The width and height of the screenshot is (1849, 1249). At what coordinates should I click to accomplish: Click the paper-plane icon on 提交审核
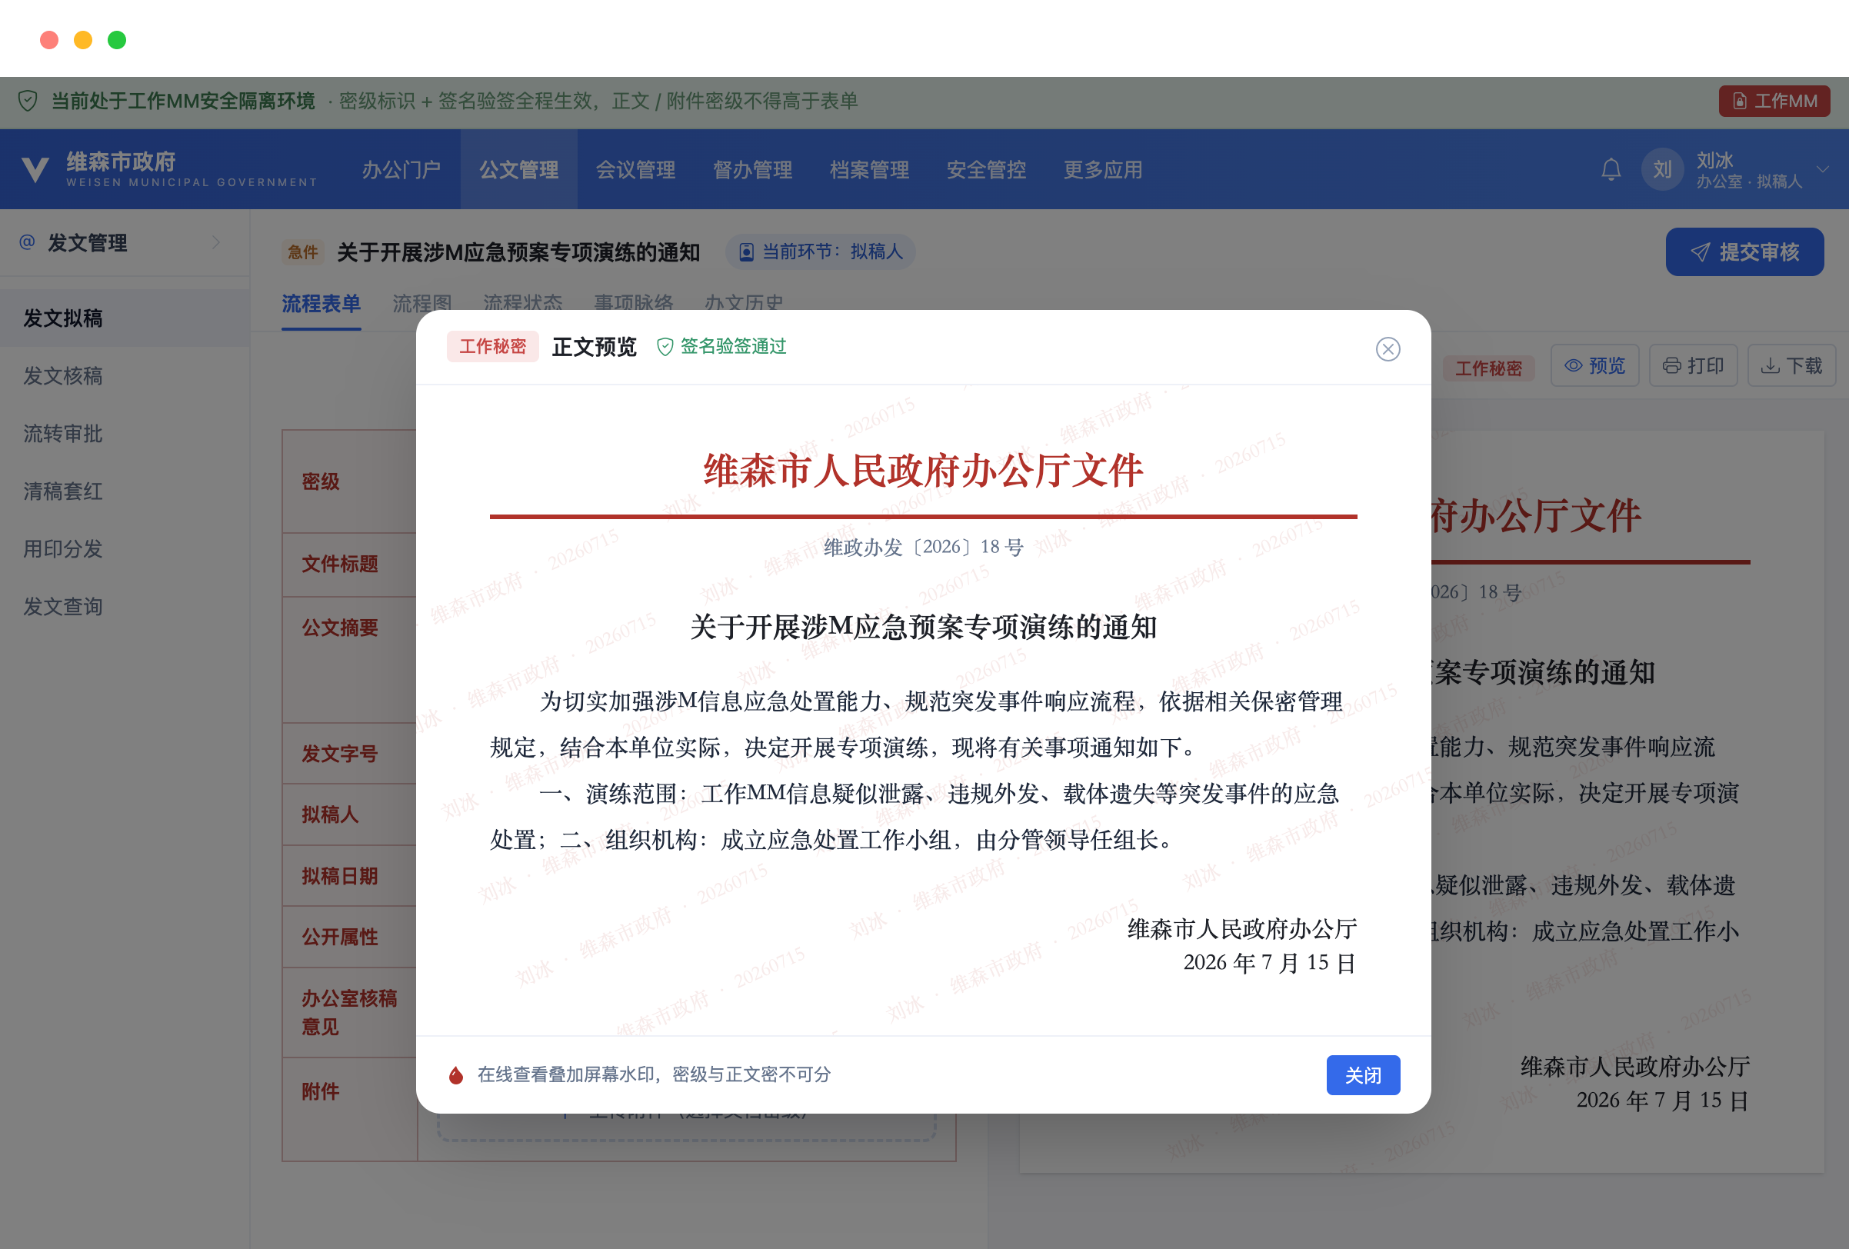coord(1701,252)
